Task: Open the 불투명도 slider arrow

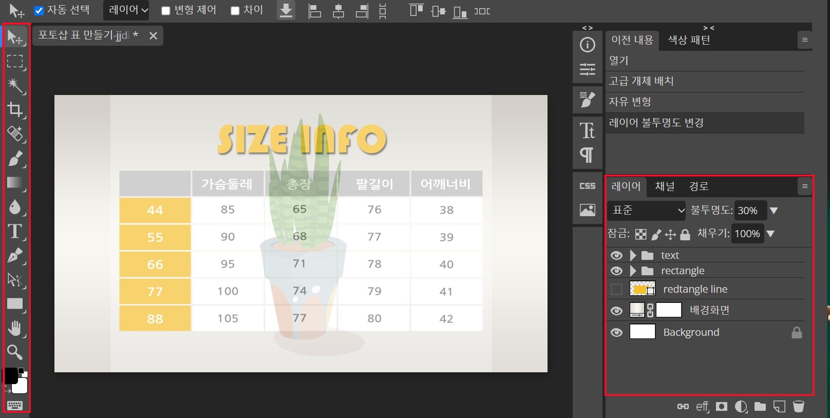Action: pos(774,211)
